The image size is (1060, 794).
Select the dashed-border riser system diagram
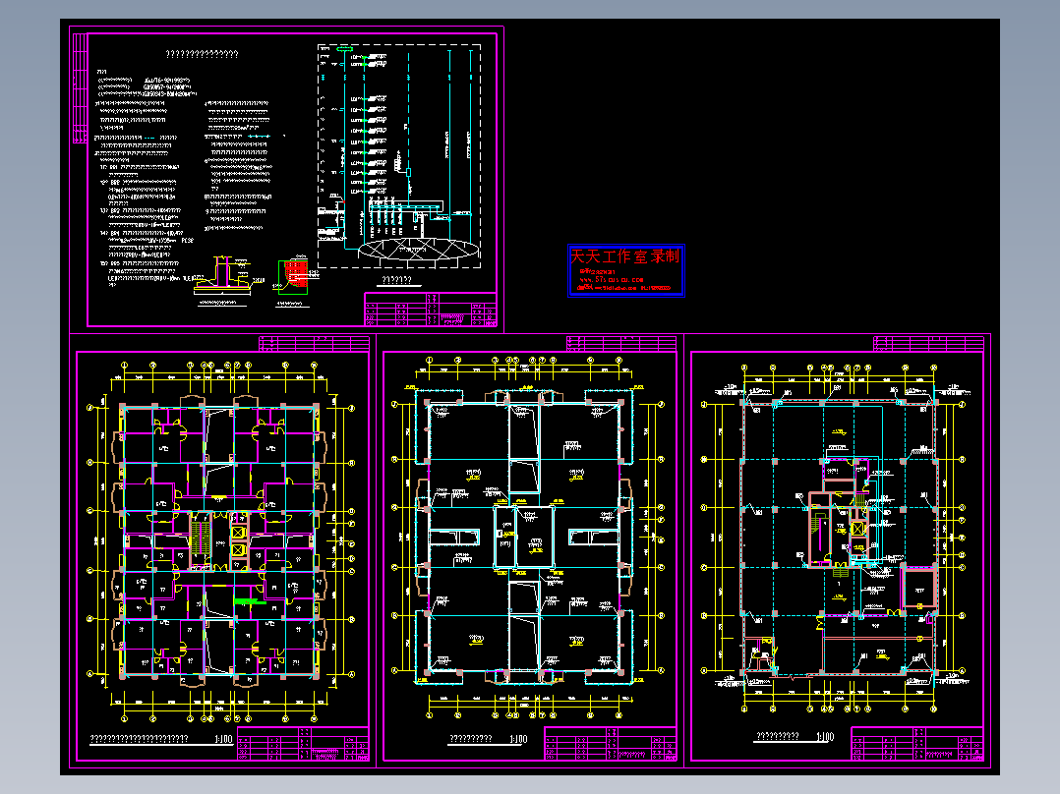tap(399, 156)
